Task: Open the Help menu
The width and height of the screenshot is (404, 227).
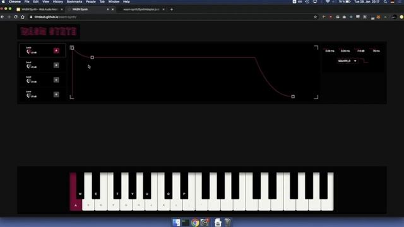Action: pos(126,1)
